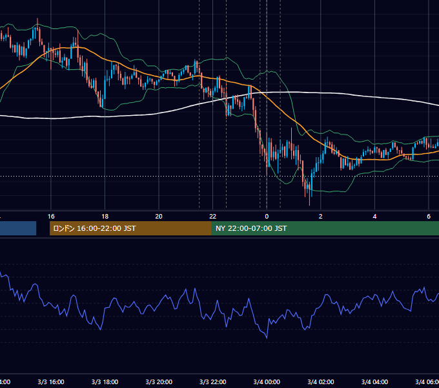Click the 3/3 22:00 time label
439x388 pixels.
[213, 382]
